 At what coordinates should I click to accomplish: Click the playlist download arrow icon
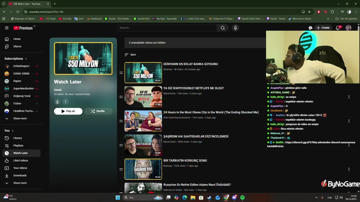tap(57, 102)
